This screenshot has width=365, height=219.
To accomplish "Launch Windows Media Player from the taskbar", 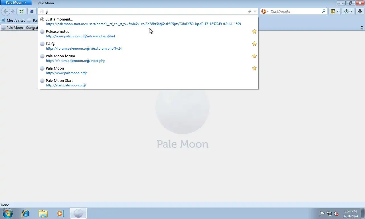I will coord(60,213).
